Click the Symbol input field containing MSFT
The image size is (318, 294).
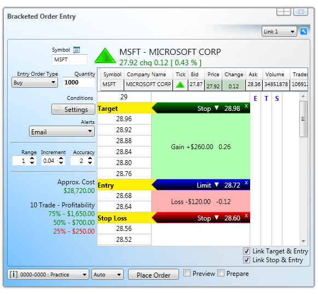pos(70,60)
